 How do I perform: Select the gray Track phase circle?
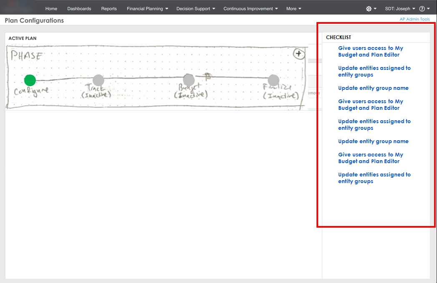click(98, 80)
